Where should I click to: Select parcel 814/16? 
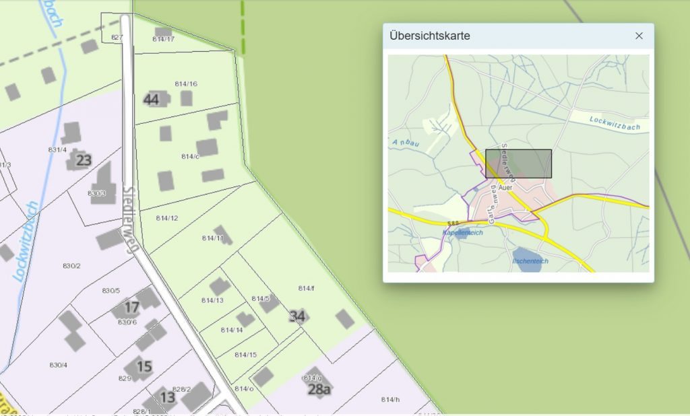(x=186, y=84)
